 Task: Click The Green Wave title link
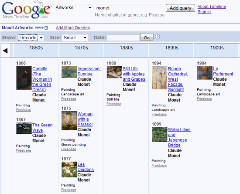[x=42, y=128]
